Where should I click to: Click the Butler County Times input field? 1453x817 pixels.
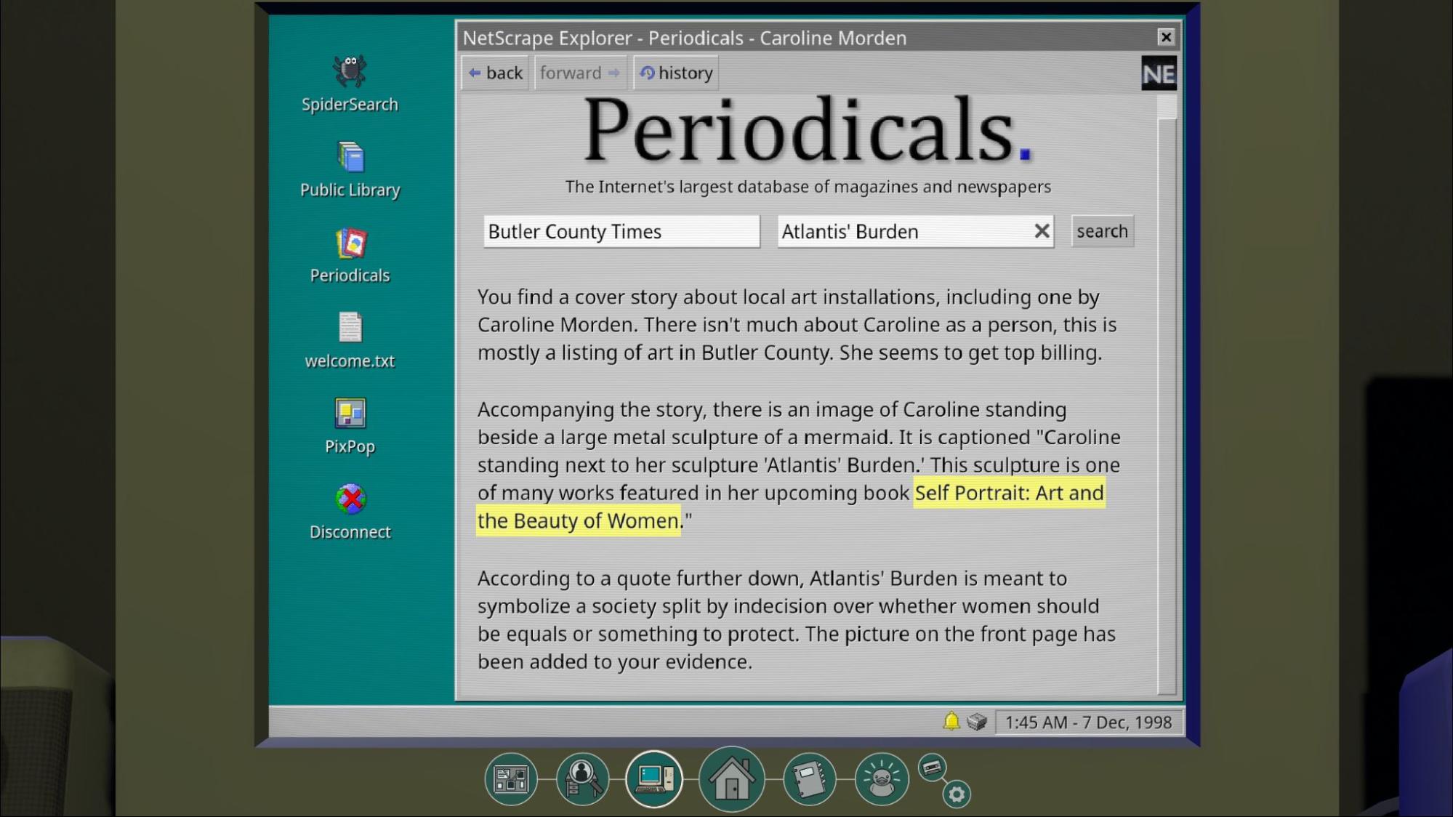coord(621,231)
